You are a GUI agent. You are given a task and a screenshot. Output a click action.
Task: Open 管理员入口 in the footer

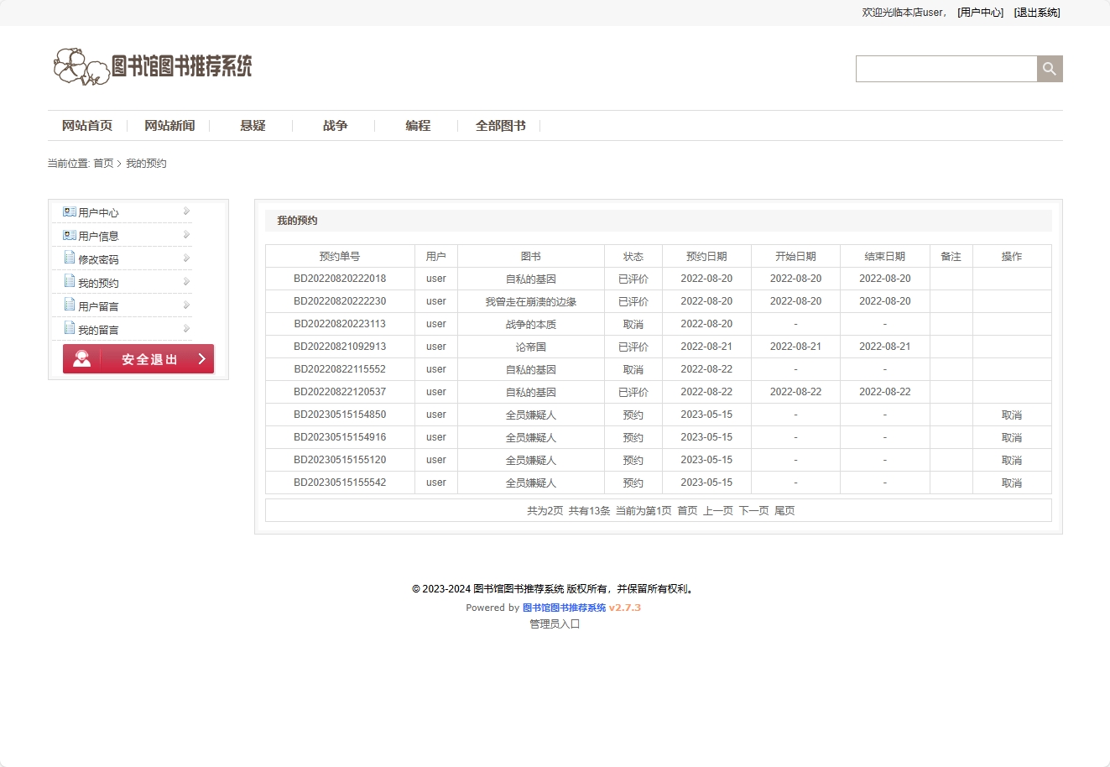555,624
